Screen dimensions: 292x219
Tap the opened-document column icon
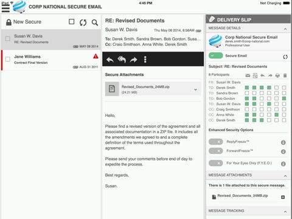[255, 75]
